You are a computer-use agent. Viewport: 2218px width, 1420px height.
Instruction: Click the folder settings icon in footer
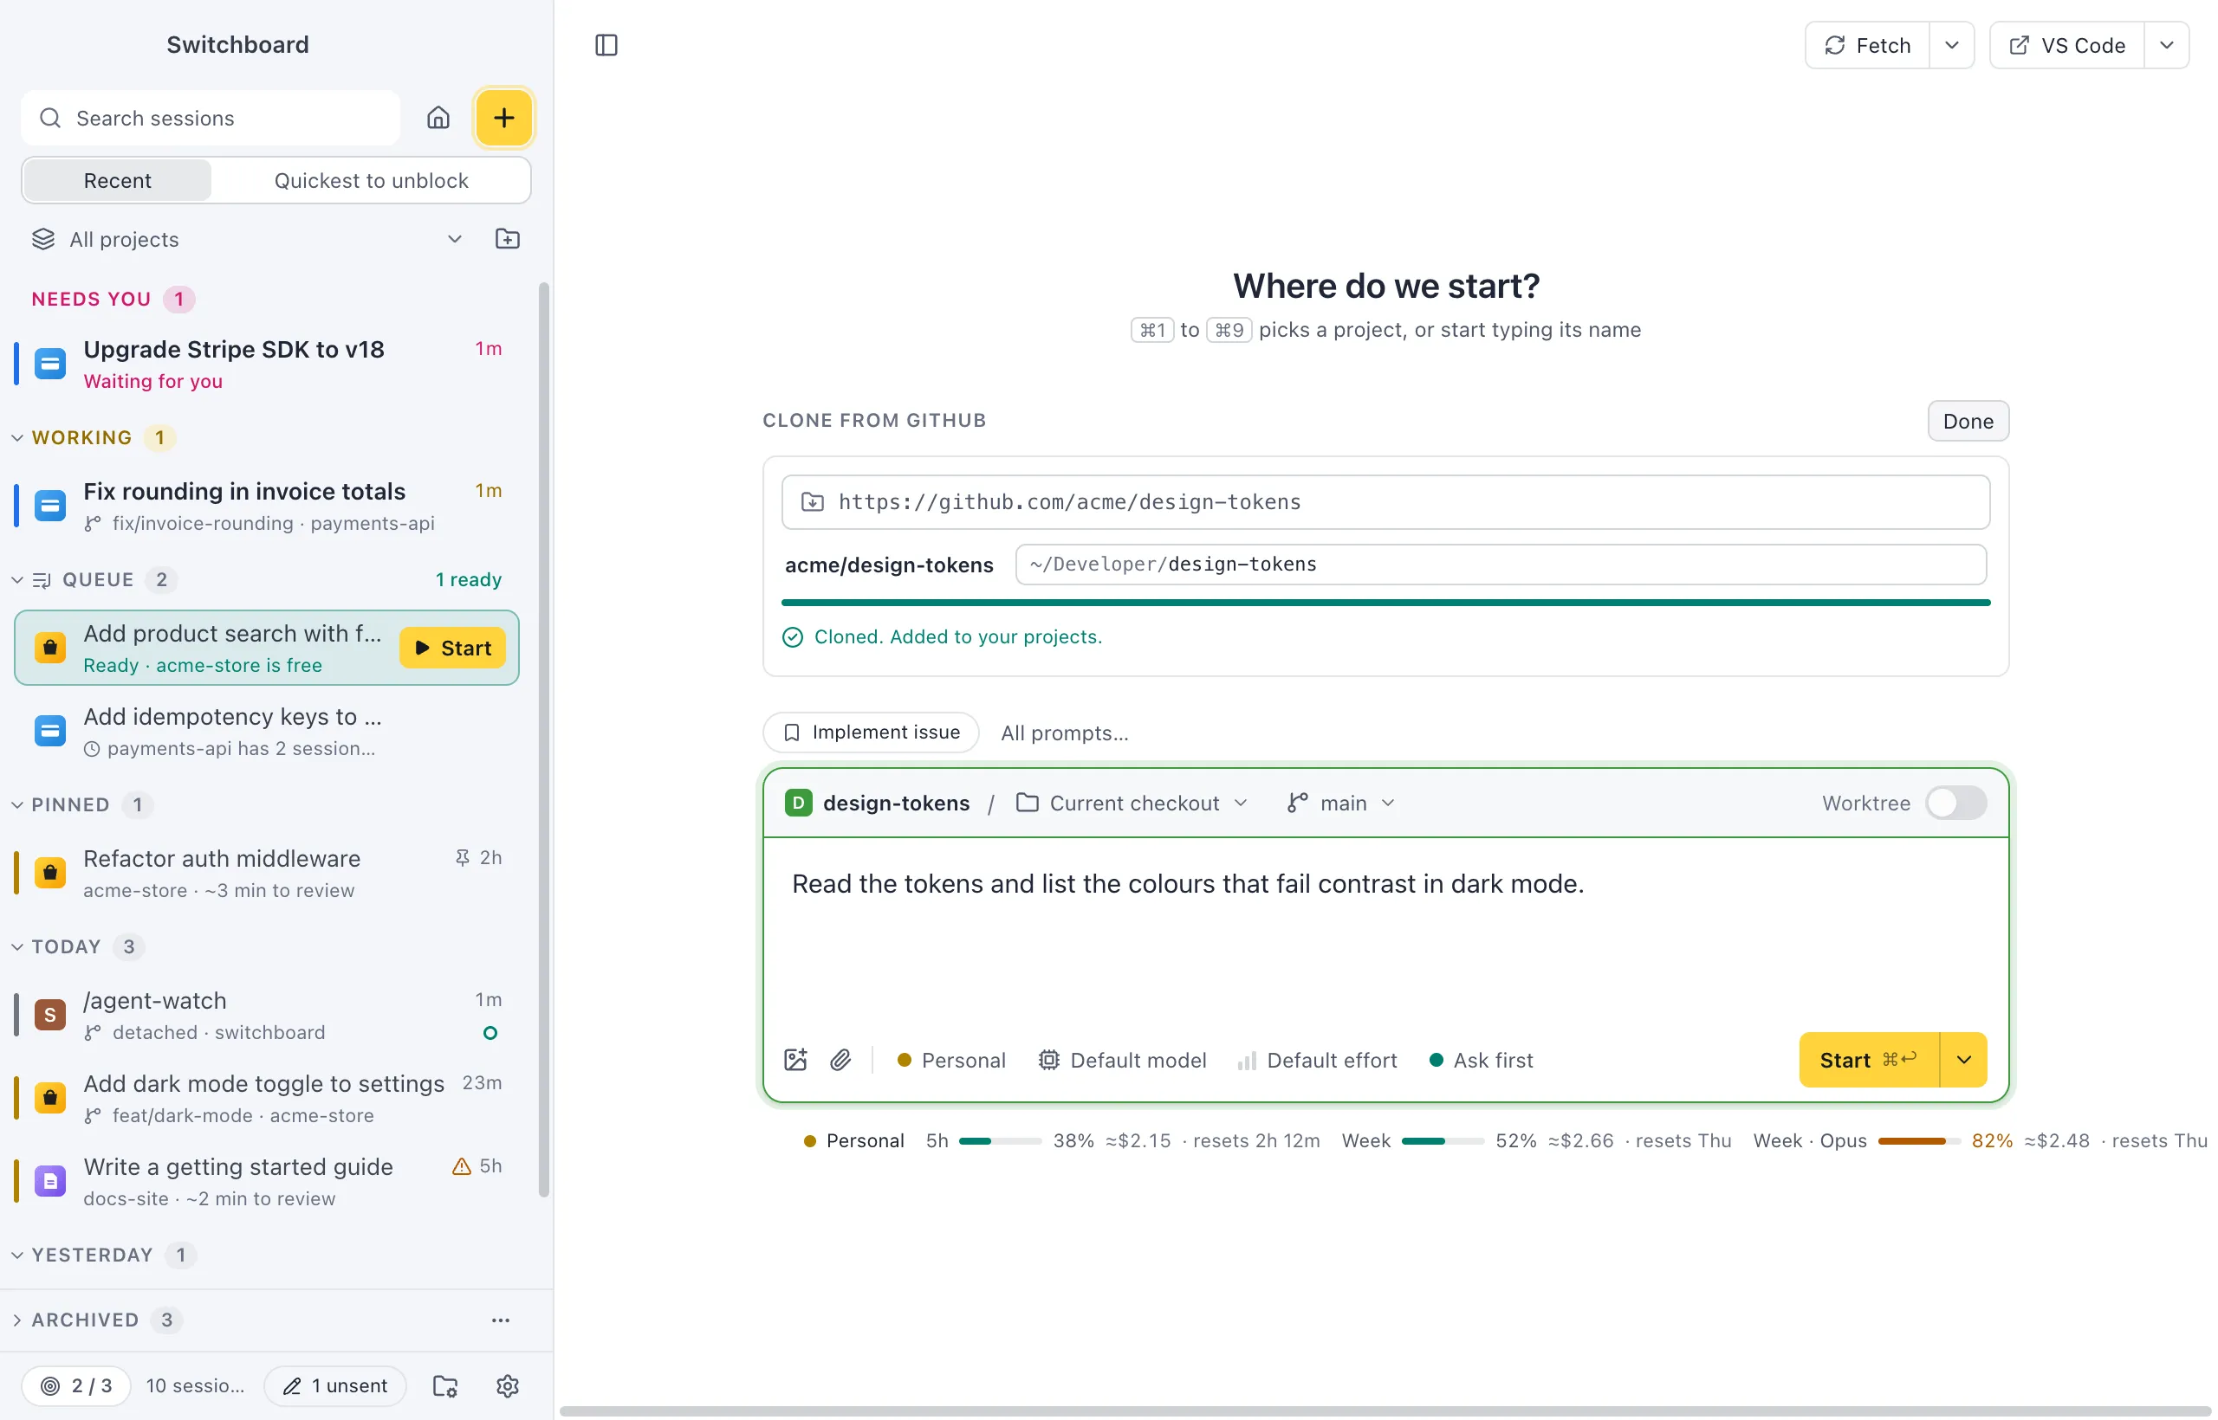tap(444, 1385)
